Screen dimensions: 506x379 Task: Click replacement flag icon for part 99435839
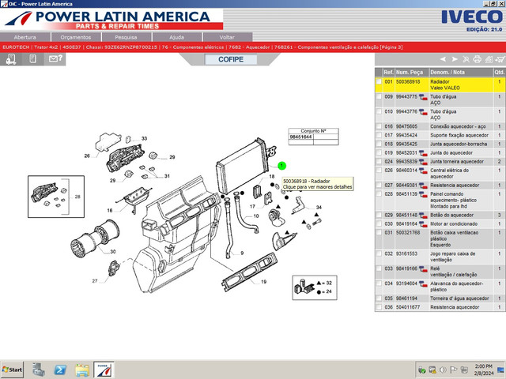point(423,162)
